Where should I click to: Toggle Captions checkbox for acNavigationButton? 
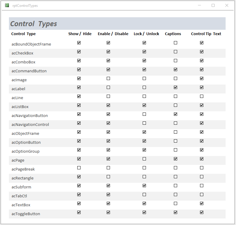click(175, 114)
